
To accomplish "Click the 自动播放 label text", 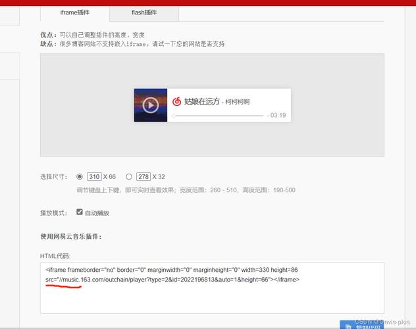I will (97, 213).
